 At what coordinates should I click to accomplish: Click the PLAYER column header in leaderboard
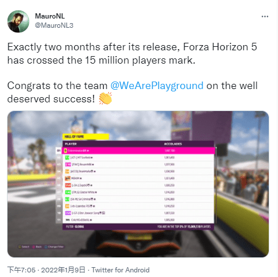click(71, 144)
